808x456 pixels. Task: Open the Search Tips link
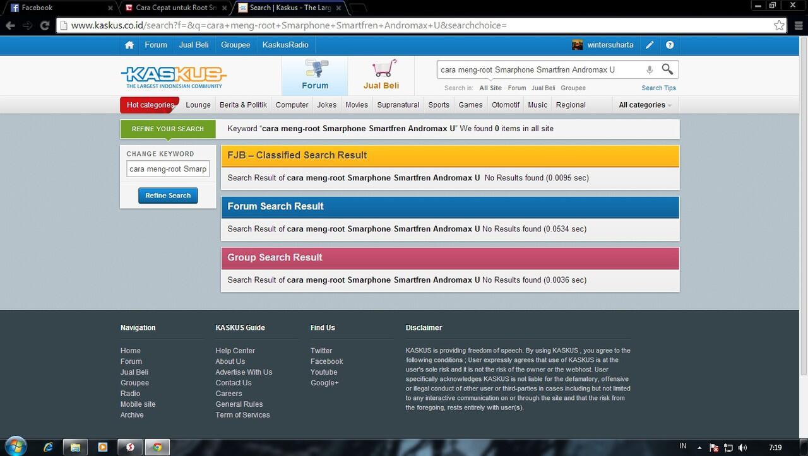pyautogui.click(x=658, y=88)
